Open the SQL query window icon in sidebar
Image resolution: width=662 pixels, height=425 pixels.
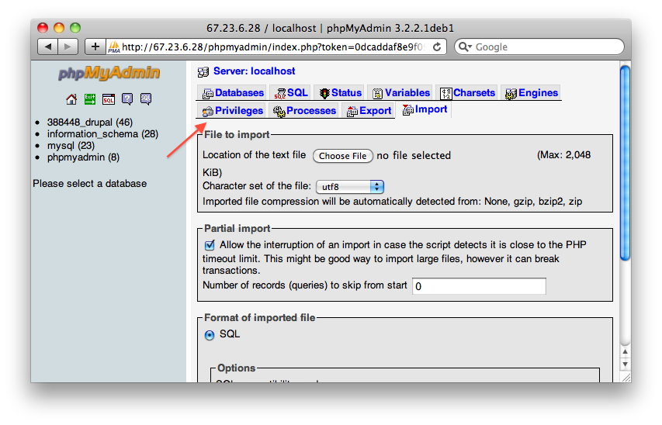(x=109, y=99)
